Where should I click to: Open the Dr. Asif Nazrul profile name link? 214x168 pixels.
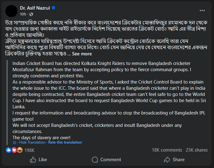point(34,8)
